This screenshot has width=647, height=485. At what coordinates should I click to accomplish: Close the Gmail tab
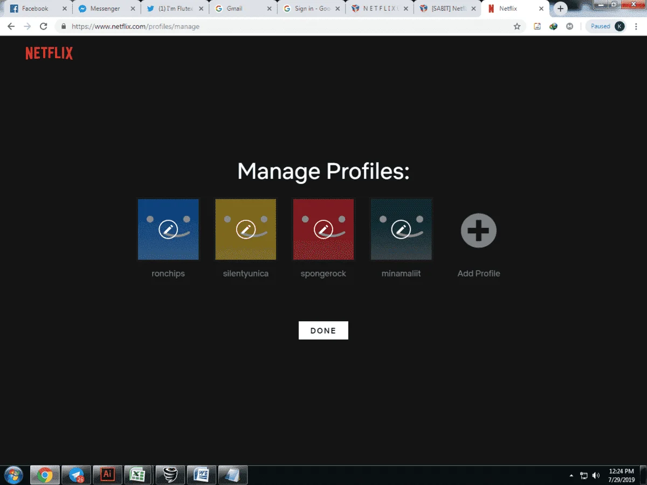[270, 9]
